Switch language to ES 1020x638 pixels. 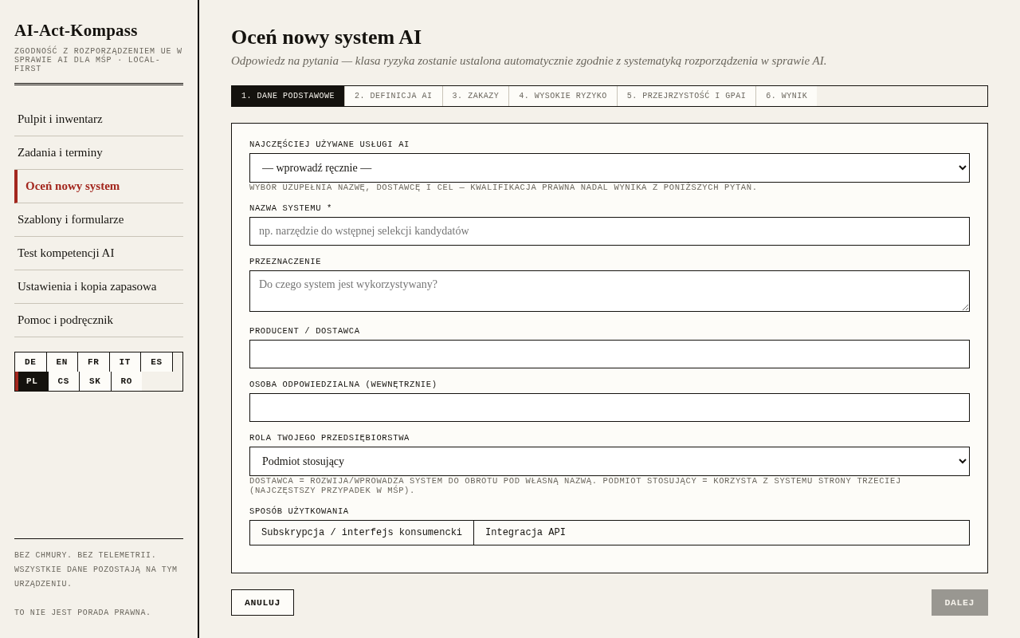pos(156,362)
